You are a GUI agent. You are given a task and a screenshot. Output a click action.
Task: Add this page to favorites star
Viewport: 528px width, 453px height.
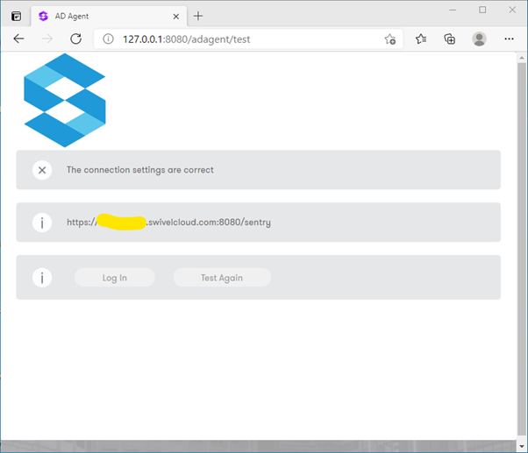(390, 39)
